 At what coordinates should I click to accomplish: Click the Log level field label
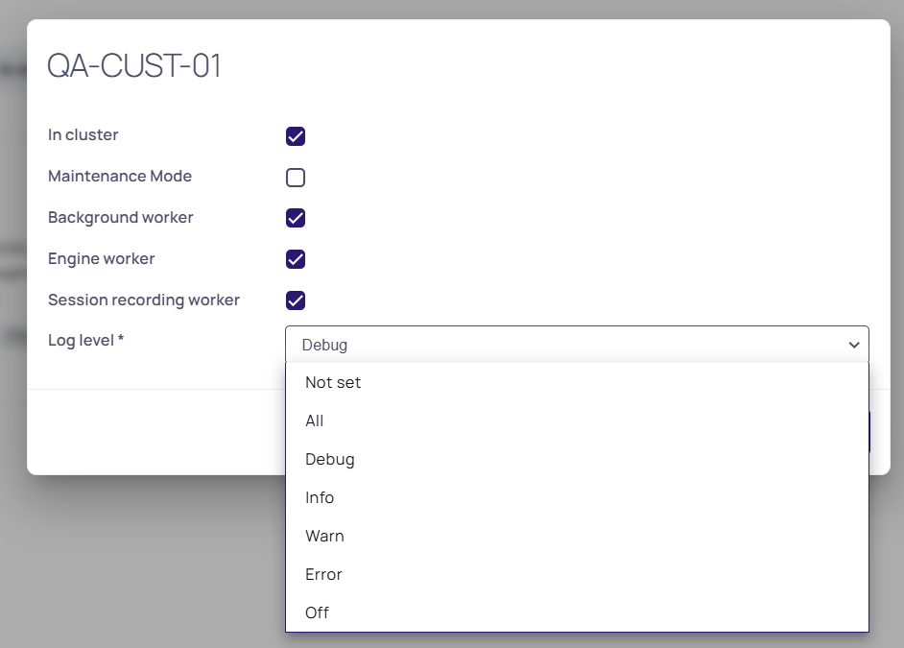tap(86, 340)
